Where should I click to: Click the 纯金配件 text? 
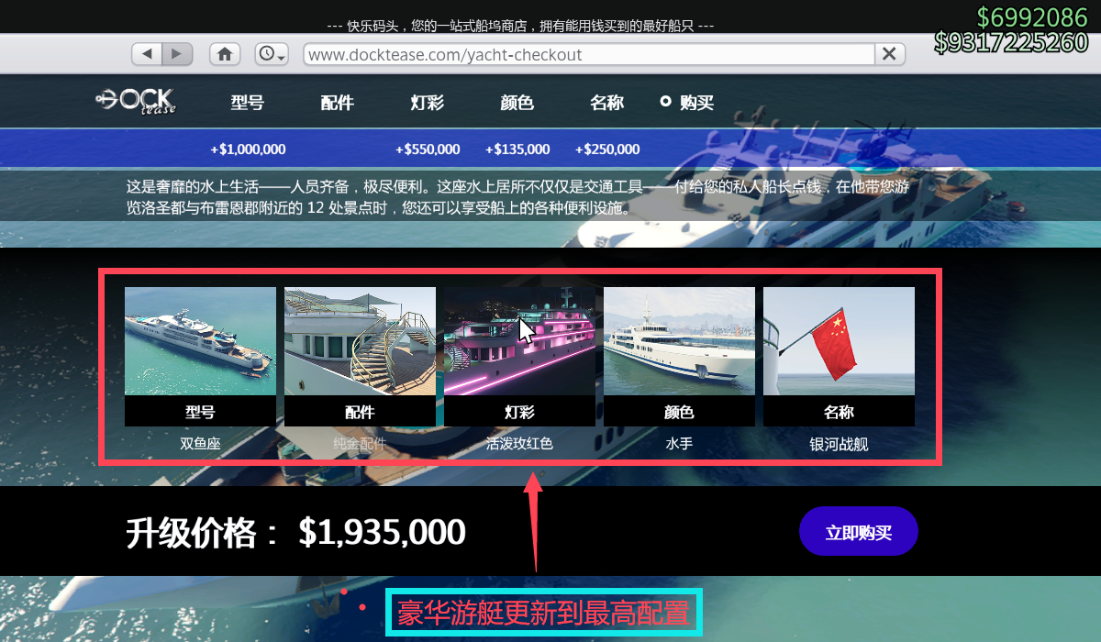360,445
